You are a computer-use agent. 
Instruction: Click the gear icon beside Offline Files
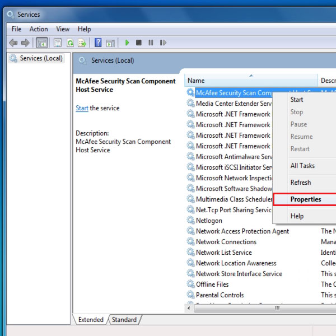190,284
